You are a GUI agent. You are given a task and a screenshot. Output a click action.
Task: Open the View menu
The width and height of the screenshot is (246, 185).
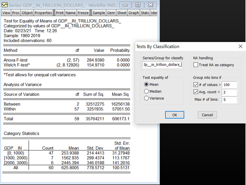6,13
